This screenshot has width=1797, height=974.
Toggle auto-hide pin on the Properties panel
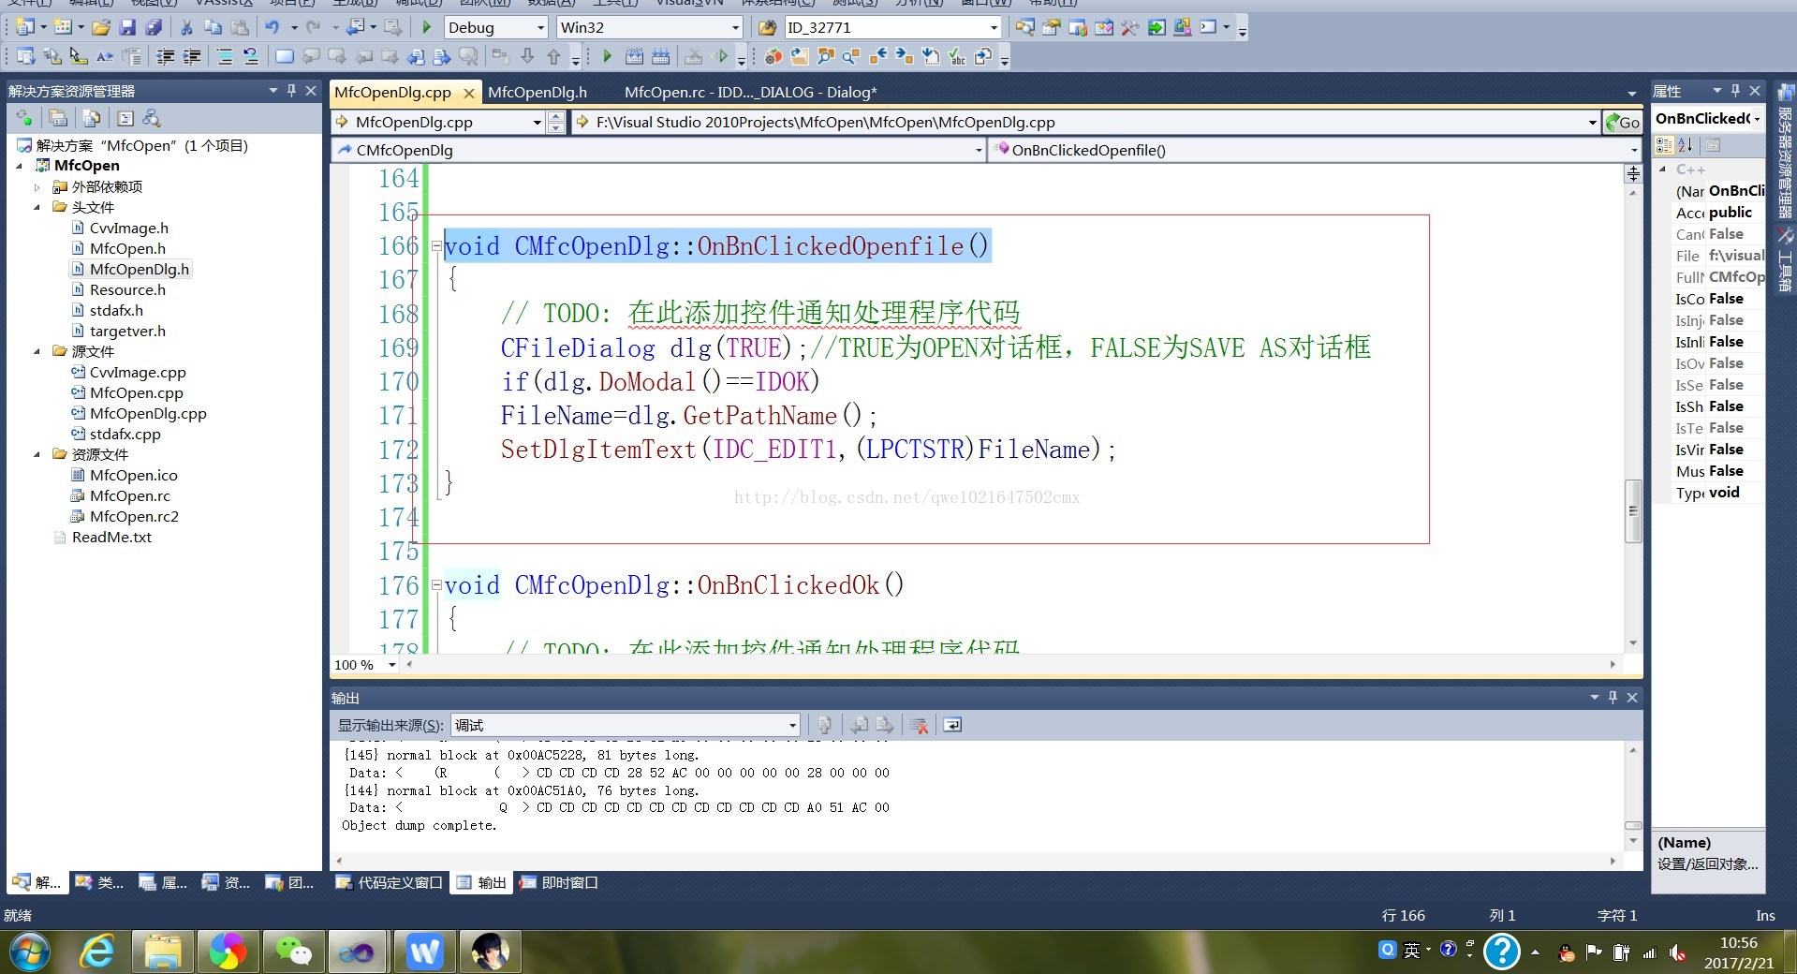pyautogui.click(x=1735, y=91)
